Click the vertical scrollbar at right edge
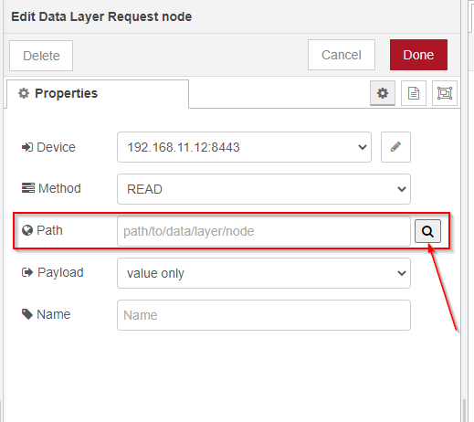 464,410
